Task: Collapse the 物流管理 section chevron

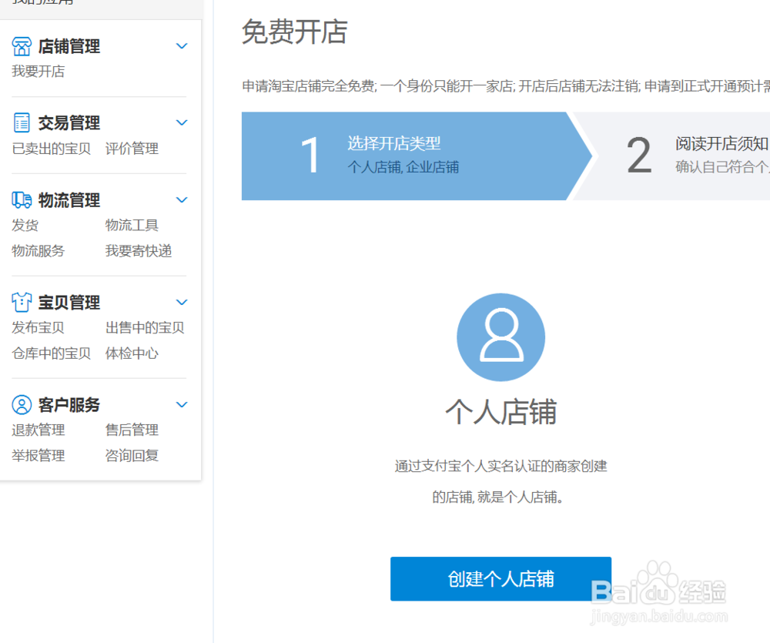Action: (x=182, y=200)
